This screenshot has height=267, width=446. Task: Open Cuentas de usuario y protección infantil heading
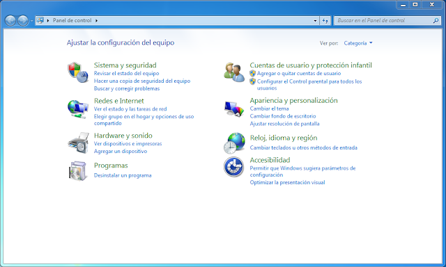pyautogui.click(x=311, y=65)
